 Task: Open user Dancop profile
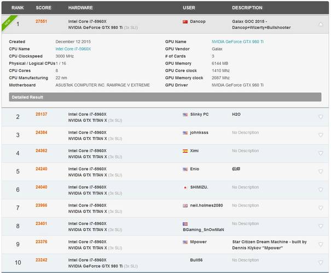198,21
